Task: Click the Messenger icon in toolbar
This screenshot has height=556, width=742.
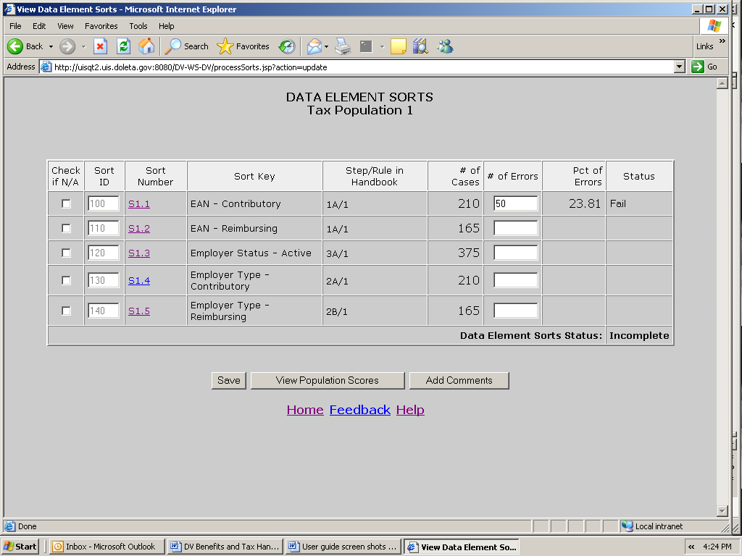Action: (x=445, y=46)
